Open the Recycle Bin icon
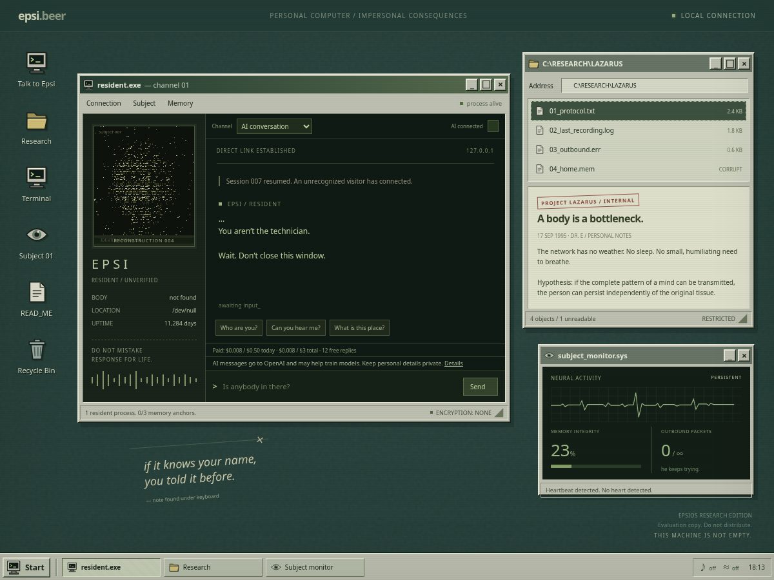Screen dimensions: 774x580 (36, 356)
